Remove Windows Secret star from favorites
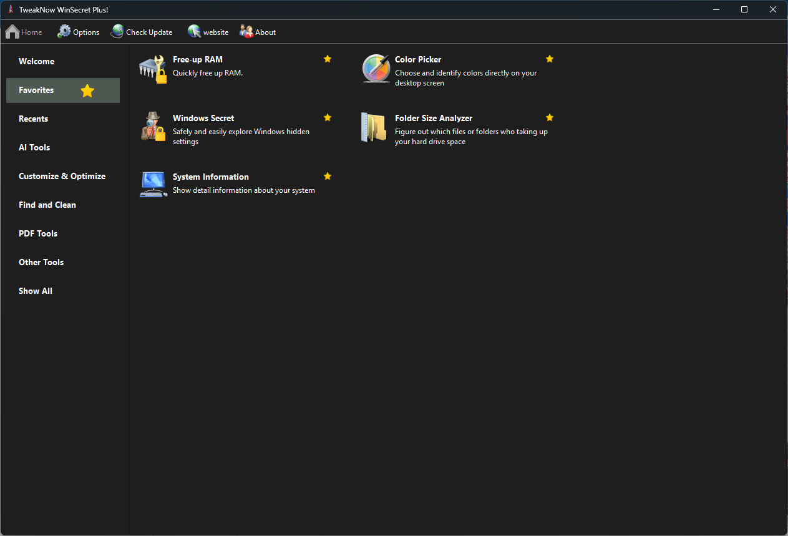Image resolution: width=788 pixels, height=536 pixels. (x=328, y=117)
